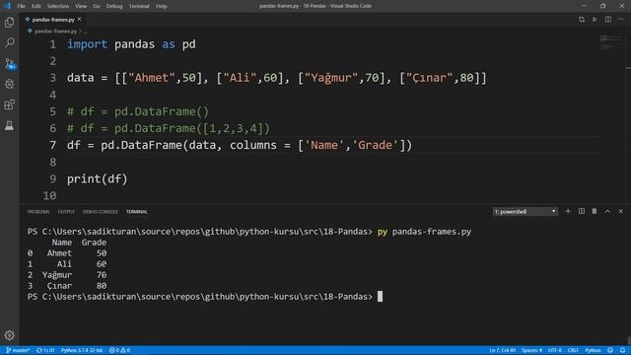The width and height of the screenshot is (631, 355).
Task: Select the pandas-frames.py editor tab
Action: [53, 20]
